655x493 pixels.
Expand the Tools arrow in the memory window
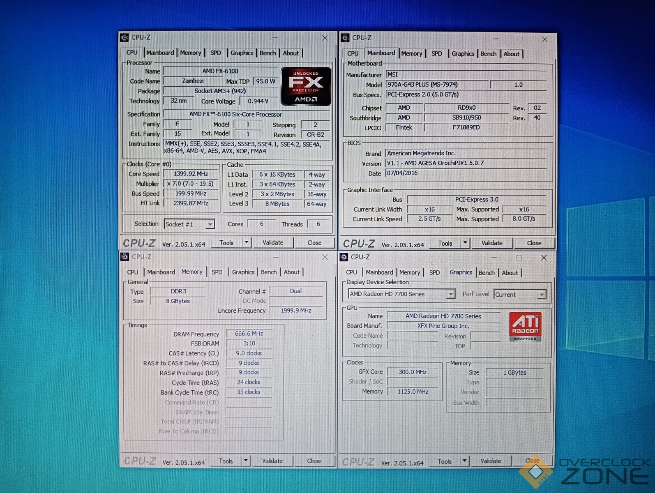click(245, 461)
